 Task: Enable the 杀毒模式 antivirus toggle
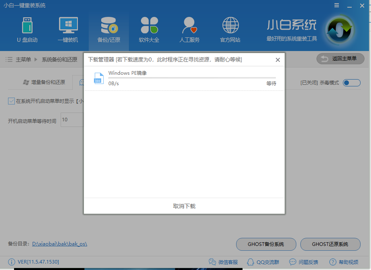351,82
